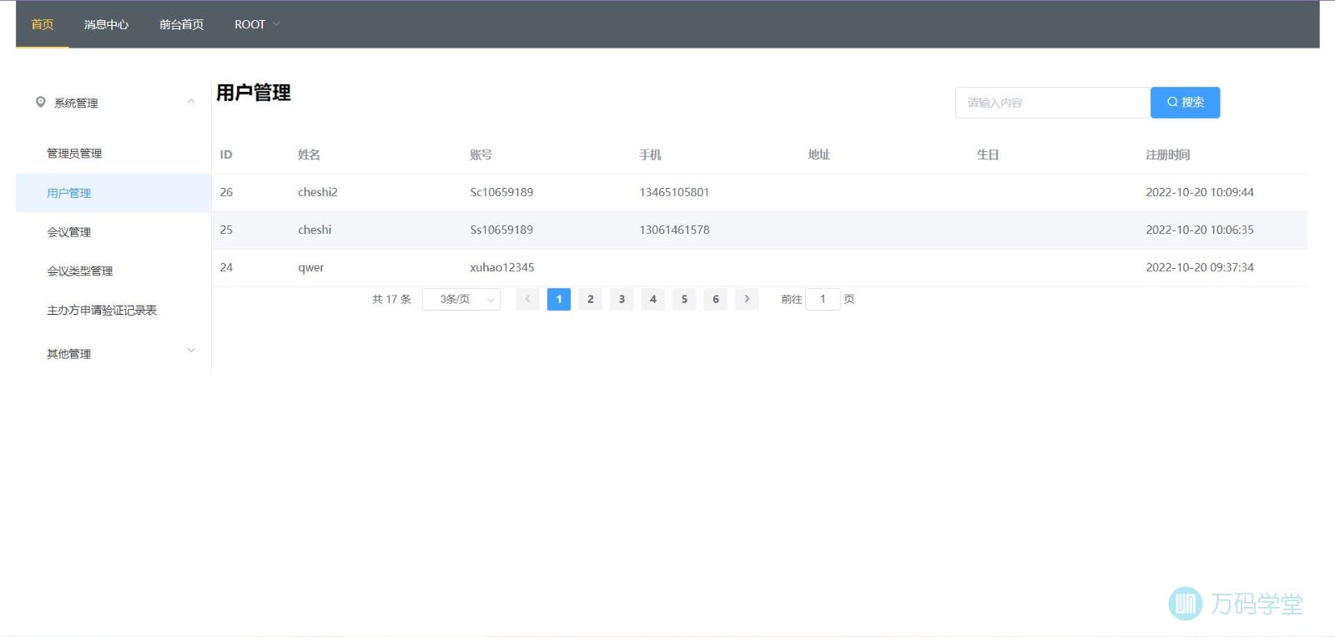Click the previous page arrow
The height and width of the screenshot is (637, 1335).
(527, 299)
